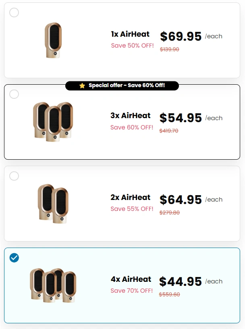This screenshot has width=245, height=329.
Task: Click the Save 50% OFF! label
Action: 132,46
